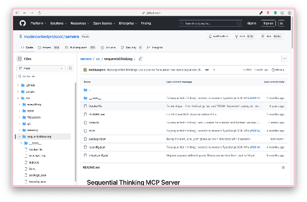Expand the Resources menu
Viewport: 307px width, 202px height.
[x=80, y=23]
